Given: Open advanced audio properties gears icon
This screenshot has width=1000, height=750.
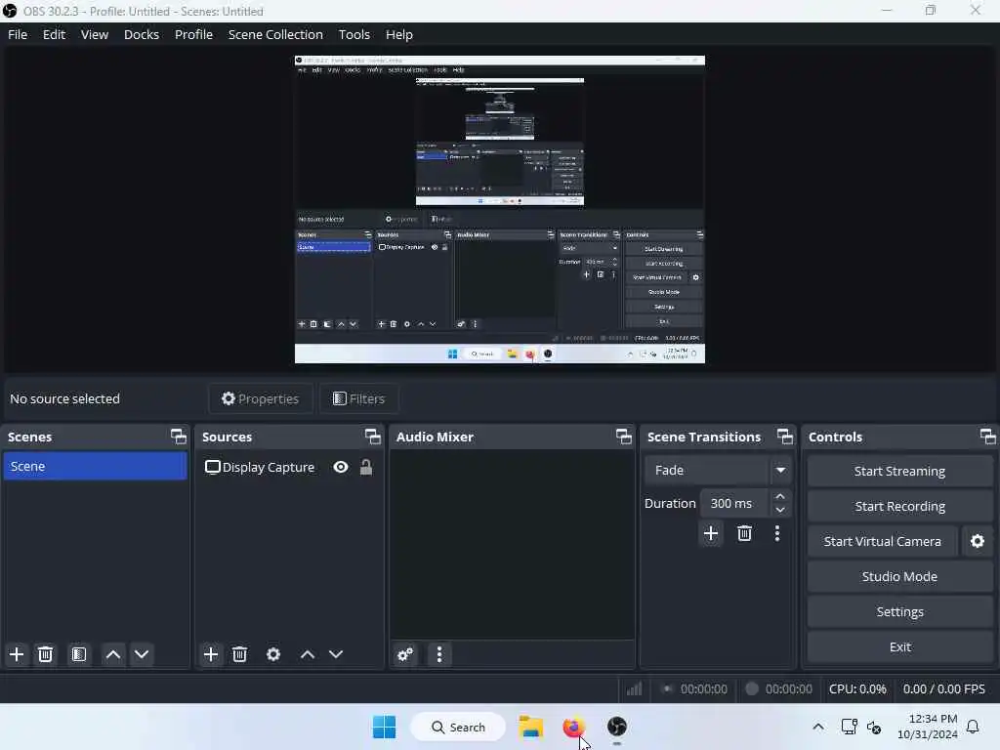Looking at the screenshot, I should tap(405, 654).
